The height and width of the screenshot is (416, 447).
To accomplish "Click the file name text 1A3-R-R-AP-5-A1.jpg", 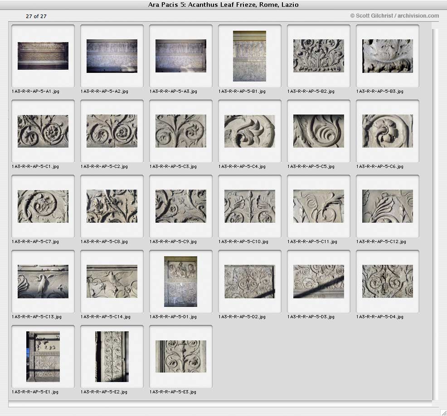I will pos(36,91).
